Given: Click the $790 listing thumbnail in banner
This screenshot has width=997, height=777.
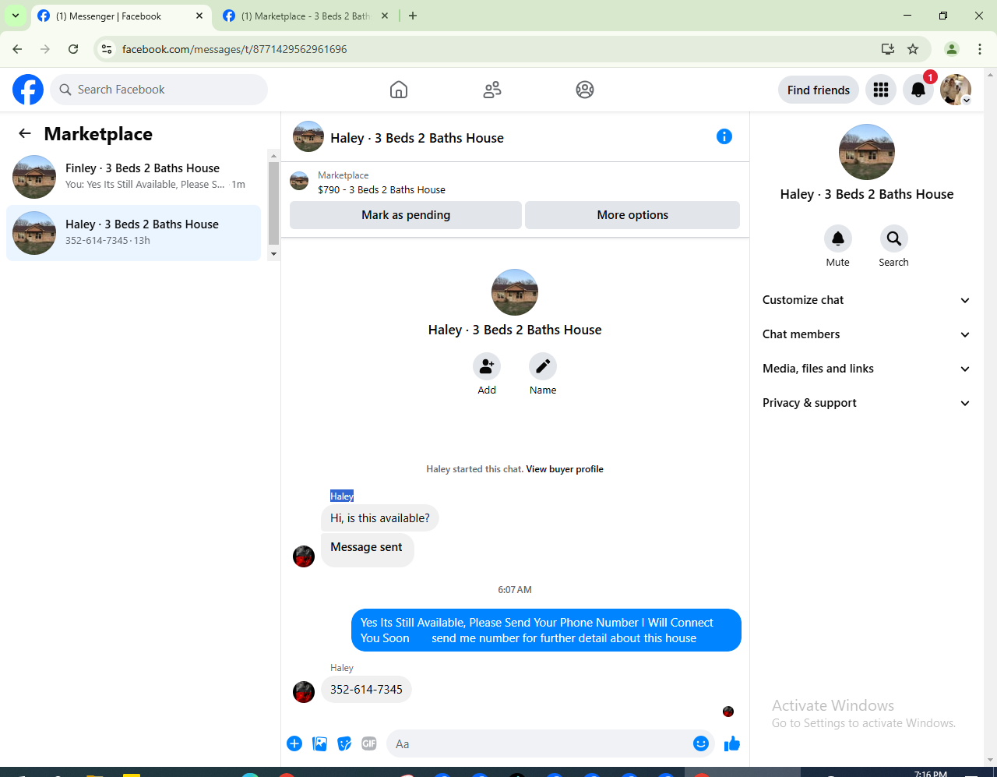Looking at the screenshot, I should click(299, 182).
